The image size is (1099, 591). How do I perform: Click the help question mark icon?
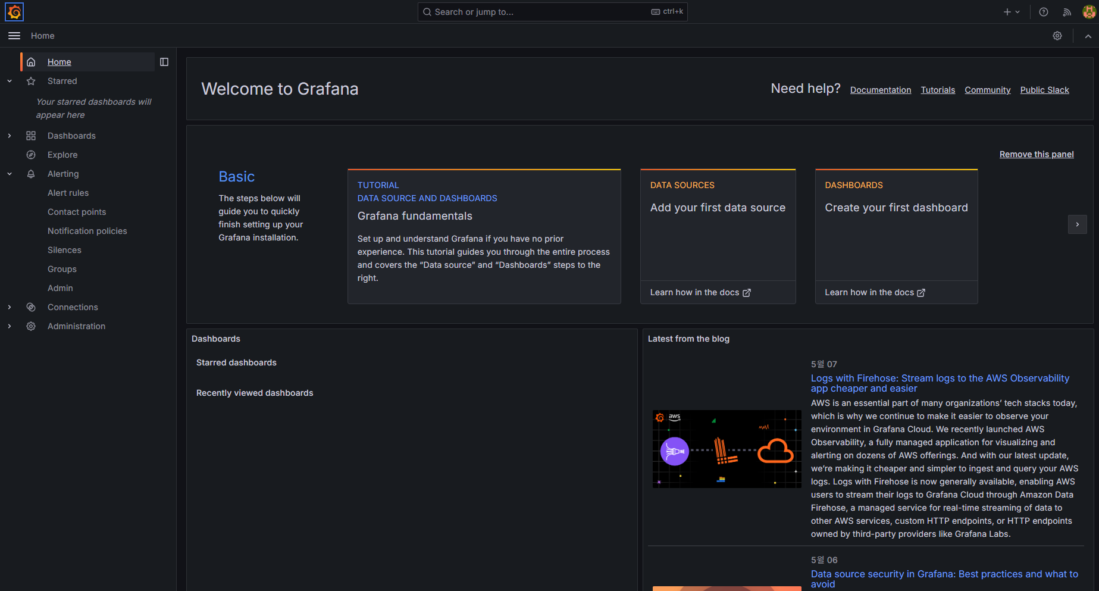pos(1043,12)
